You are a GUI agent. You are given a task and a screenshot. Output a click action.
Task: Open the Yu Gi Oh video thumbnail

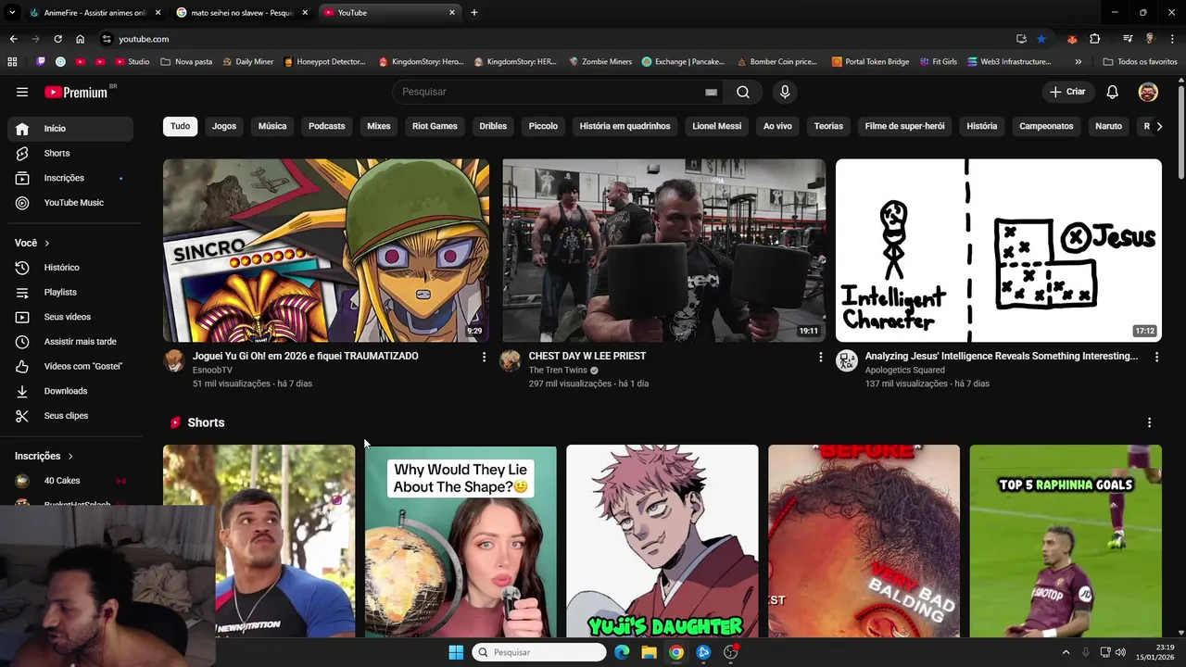pyautogui.click(x=326, y=250)
